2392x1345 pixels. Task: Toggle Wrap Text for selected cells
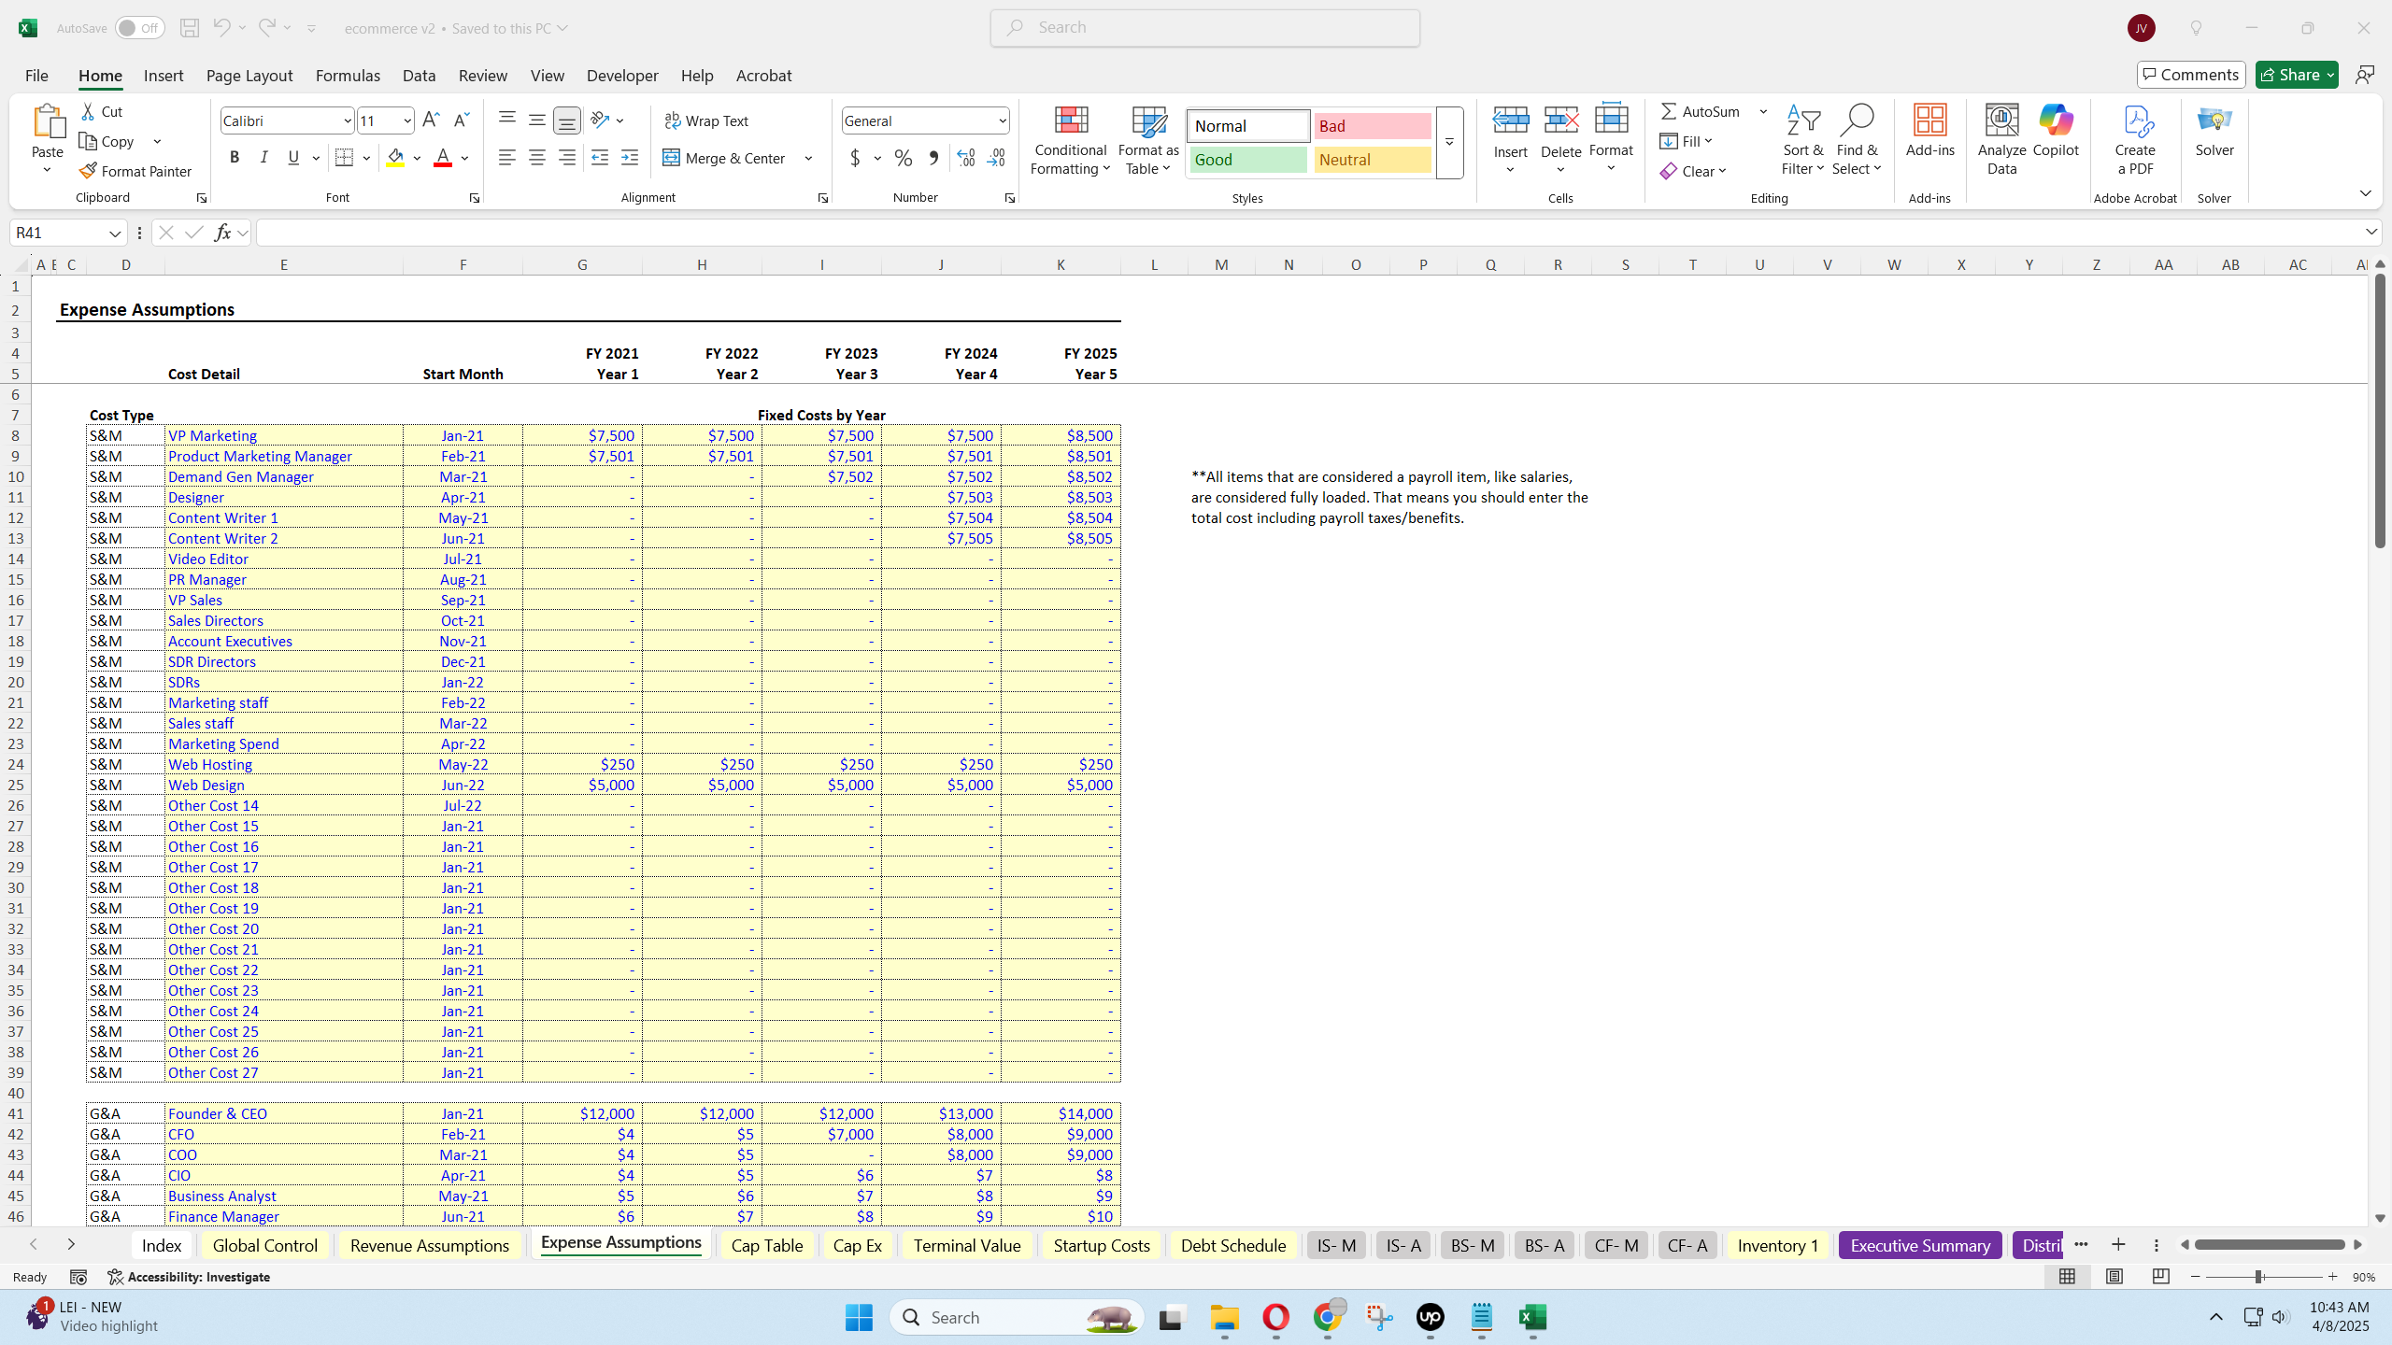(706, 120)
